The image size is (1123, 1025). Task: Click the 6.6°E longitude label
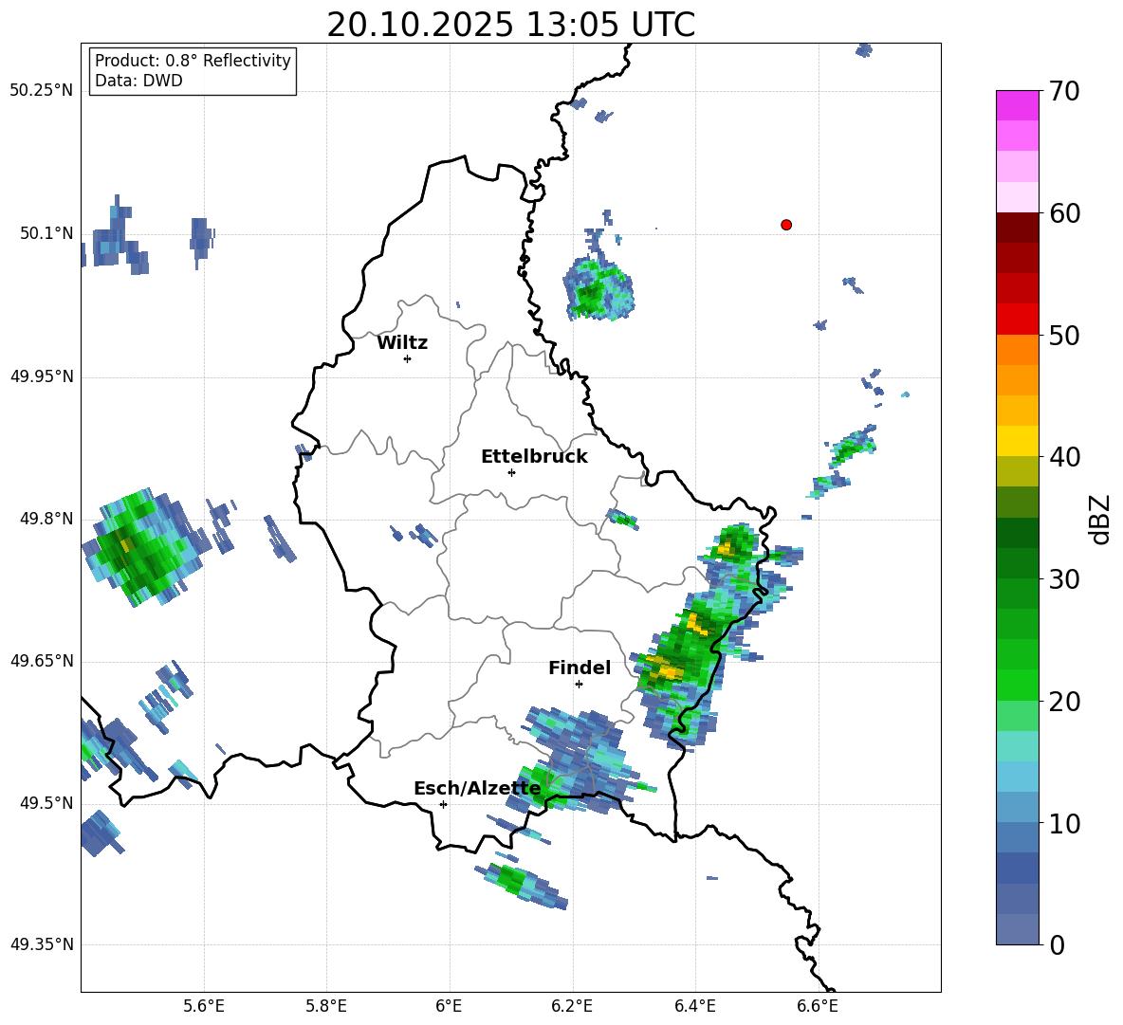coord(818,1006)
